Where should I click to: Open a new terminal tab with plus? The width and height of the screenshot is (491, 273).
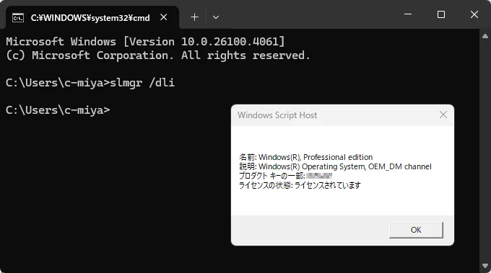coord(194,17)
